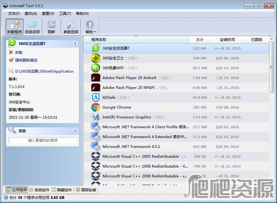
Task: Sort by 大小 column header
Action: point(199,40)
